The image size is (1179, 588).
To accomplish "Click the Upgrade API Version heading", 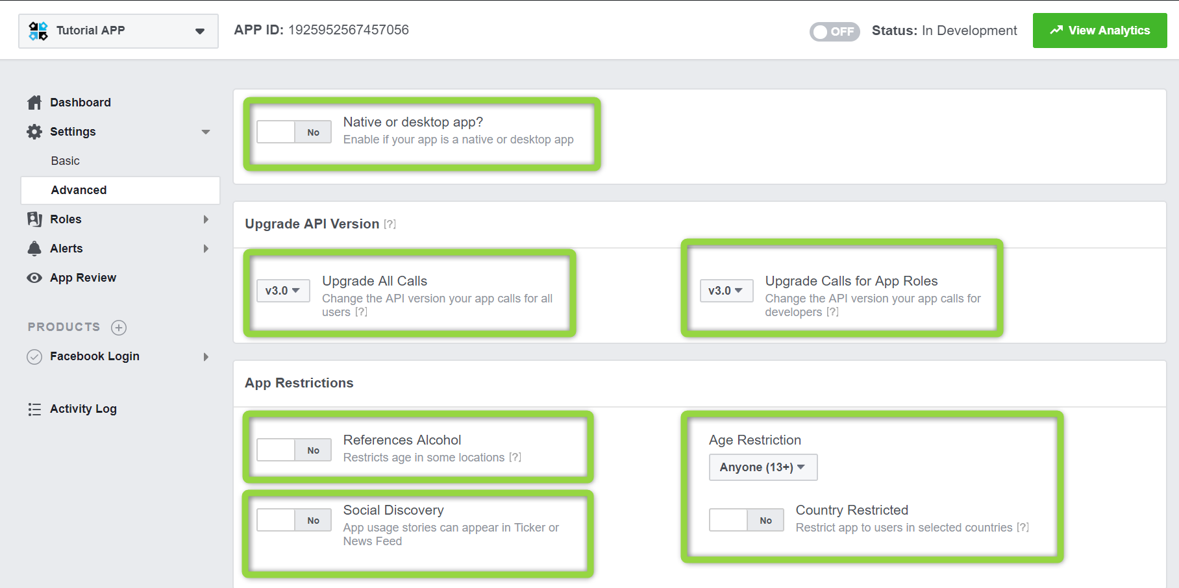I will pyautogui.click(x=312, y=224).
